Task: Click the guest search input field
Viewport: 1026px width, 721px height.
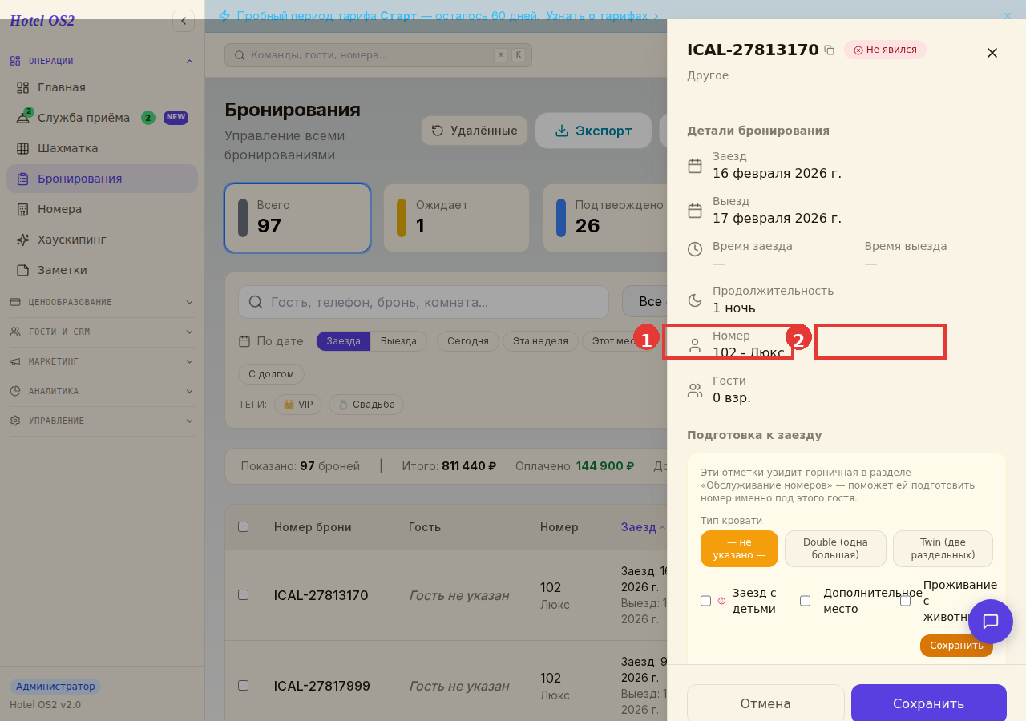Action: pos(423,302)
